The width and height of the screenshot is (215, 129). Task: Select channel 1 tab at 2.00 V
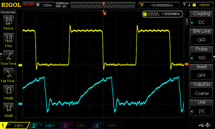15,126
